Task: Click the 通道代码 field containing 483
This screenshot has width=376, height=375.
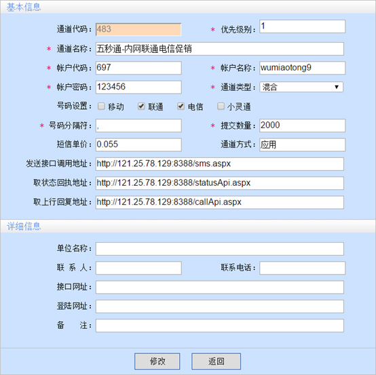Action: point(138,29)
